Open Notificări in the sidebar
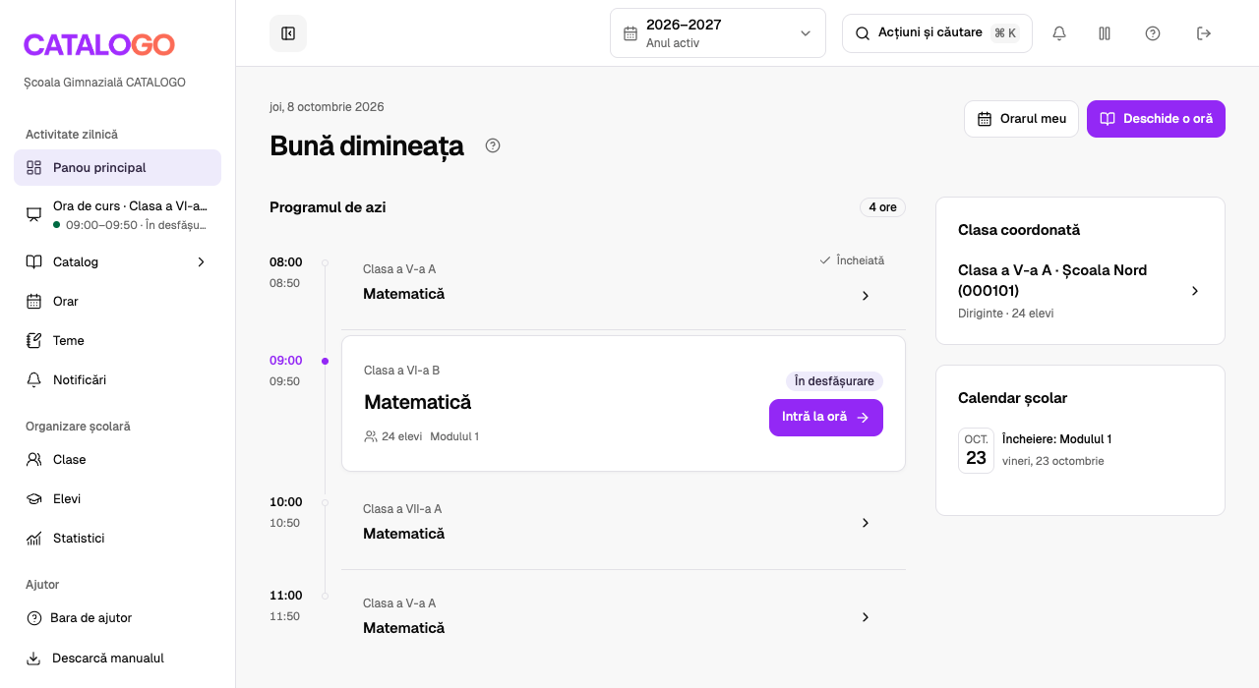This screenshot has height=688, width=1259. point(117,380)
